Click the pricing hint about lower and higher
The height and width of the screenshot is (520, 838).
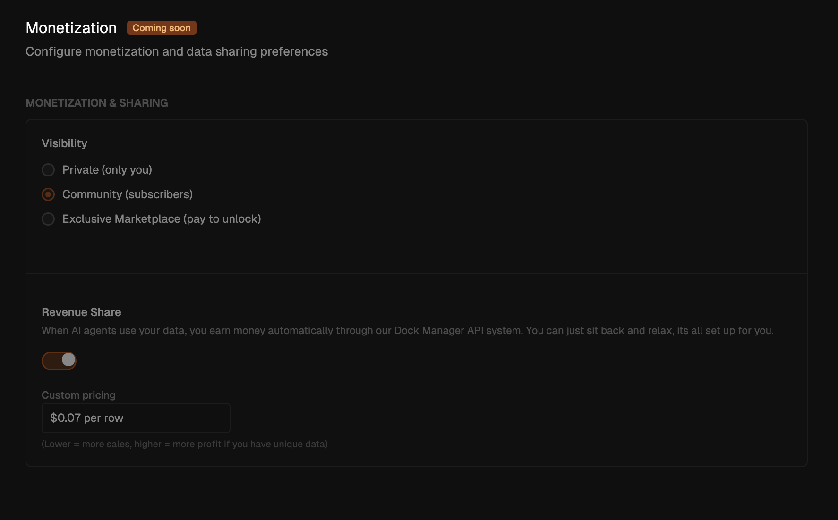point(185,444)
